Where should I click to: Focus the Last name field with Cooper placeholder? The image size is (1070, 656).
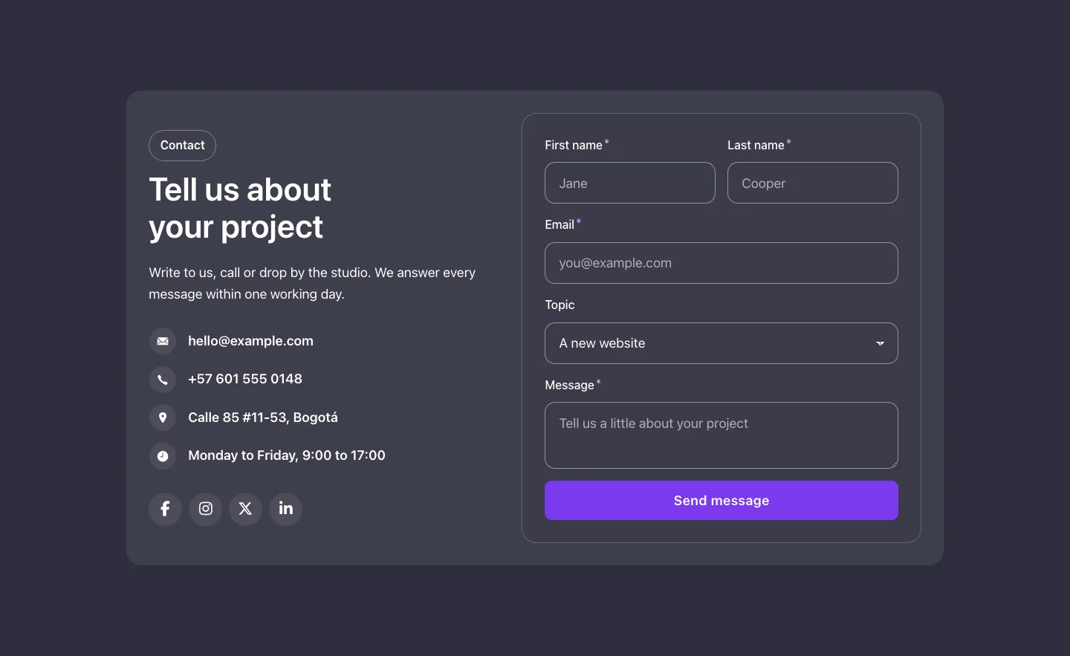pos(813,183)
